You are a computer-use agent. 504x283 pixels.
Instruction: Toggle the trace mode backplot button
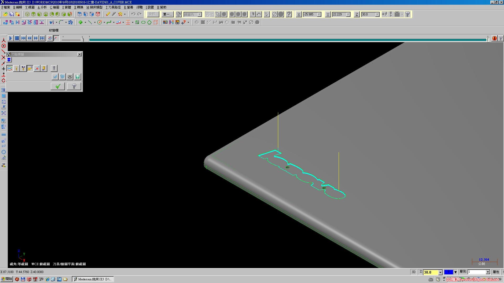click(x=50, y=38)
